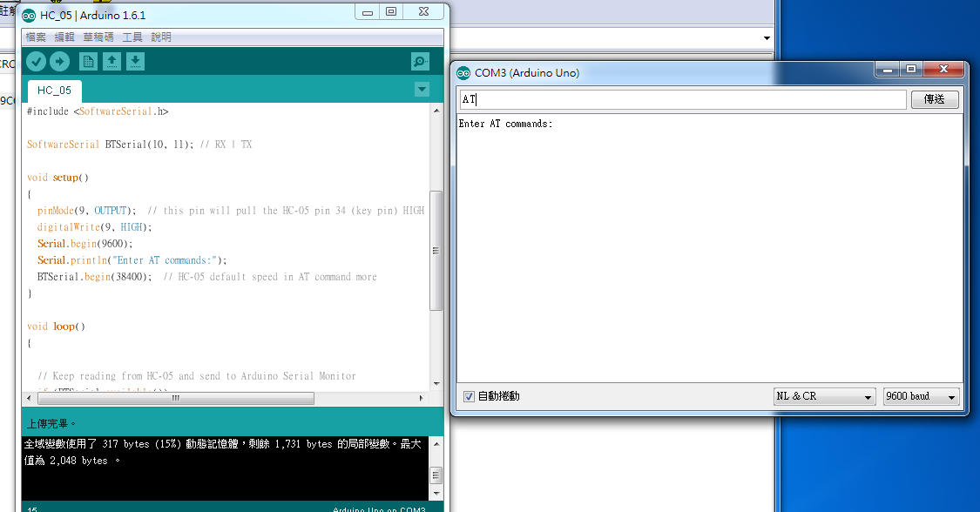Click the Open sketch up-arrow icon

click(112, 61)
